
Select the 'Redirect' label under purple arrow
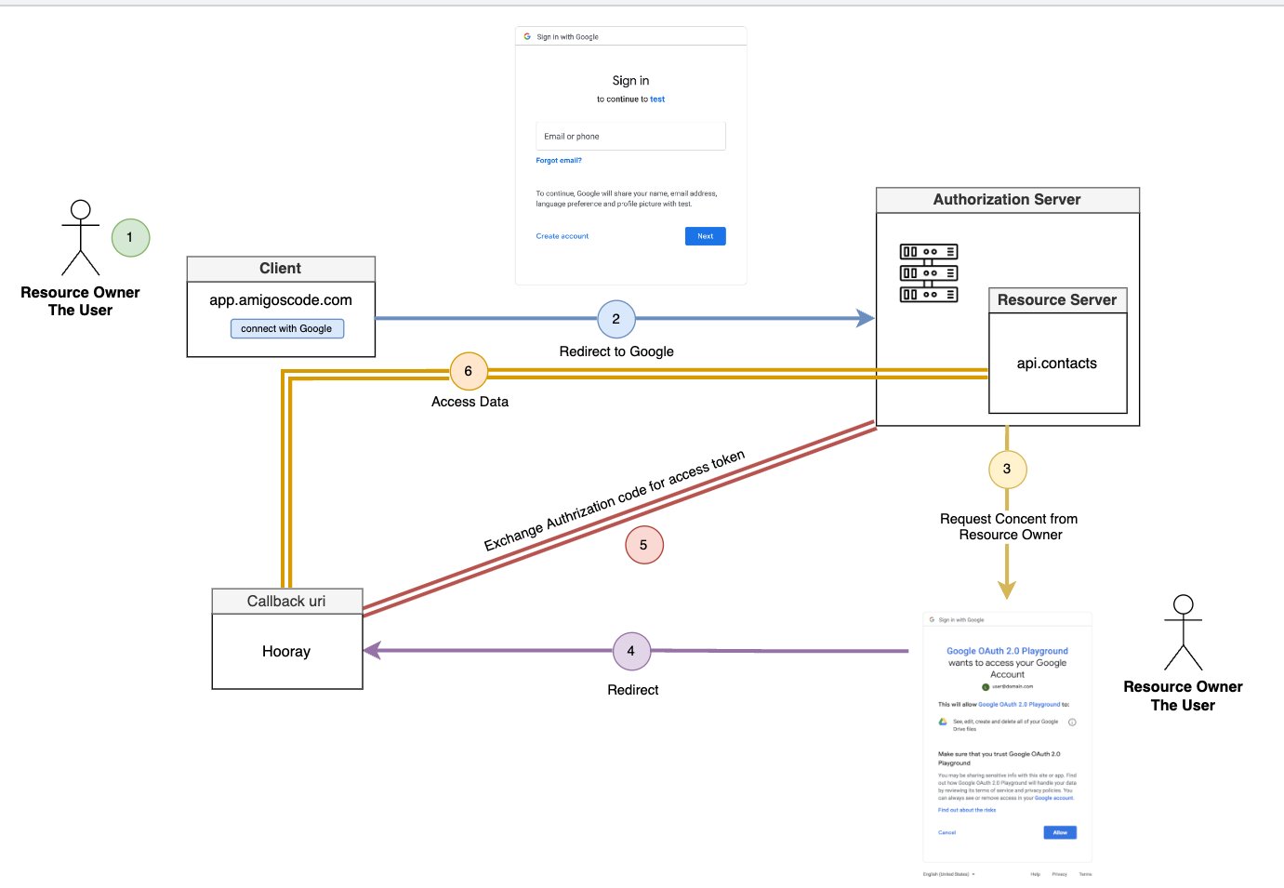point(633,690)
